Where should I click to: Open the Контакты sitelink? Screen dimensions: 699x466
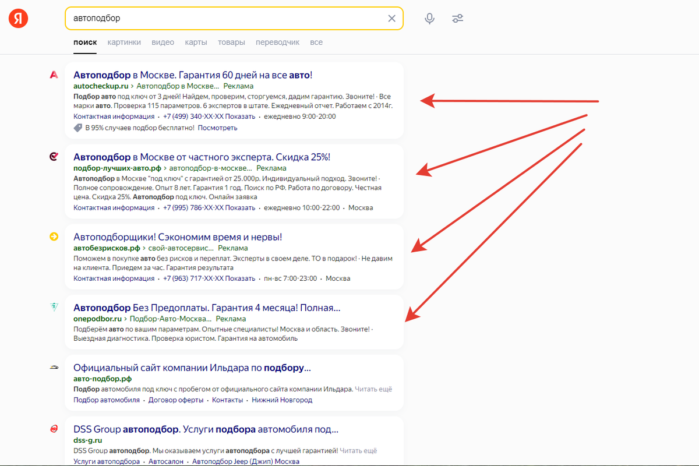(x=228, y=400)
